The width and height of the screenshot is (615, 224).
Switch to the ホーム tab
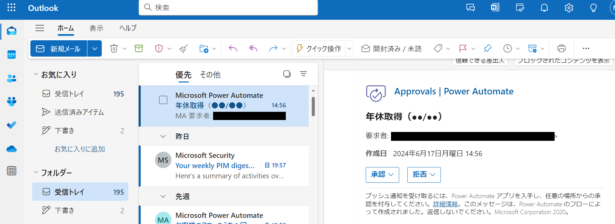[66, 28]
